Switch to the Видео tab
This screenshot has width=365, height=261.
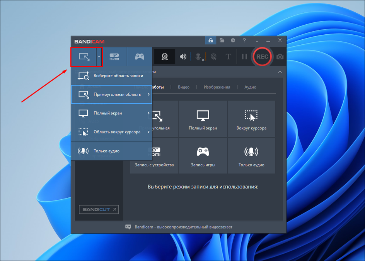184,87
